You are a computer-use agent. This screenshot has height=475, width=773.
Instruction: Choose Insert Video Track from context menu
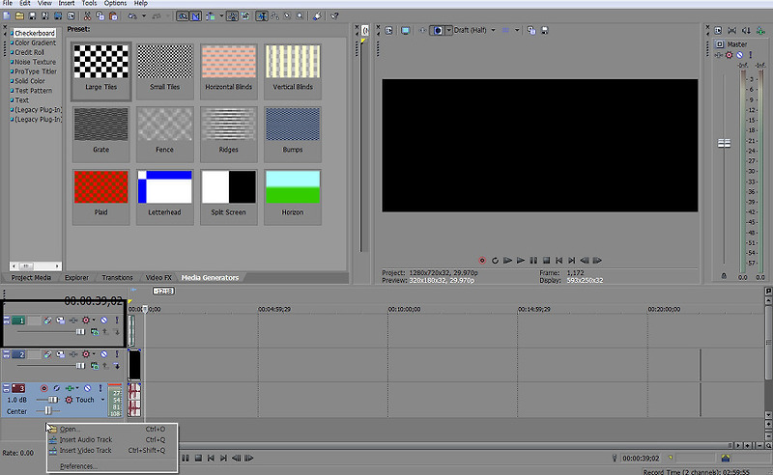[86, 450]
